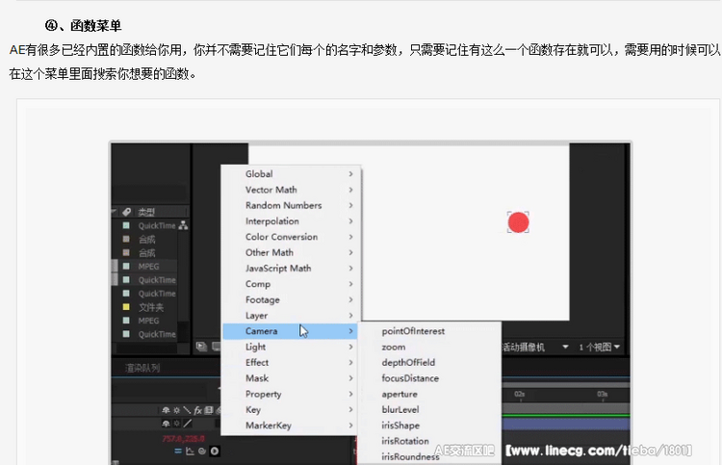Expand the arrow next to JavaScript Math
The image size is (722, 465).
[350, 268]
